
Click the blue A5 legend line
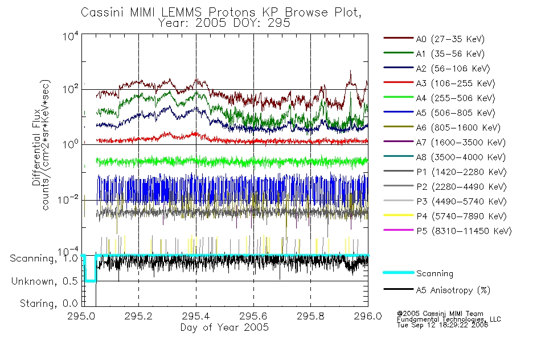pos(398,112)
